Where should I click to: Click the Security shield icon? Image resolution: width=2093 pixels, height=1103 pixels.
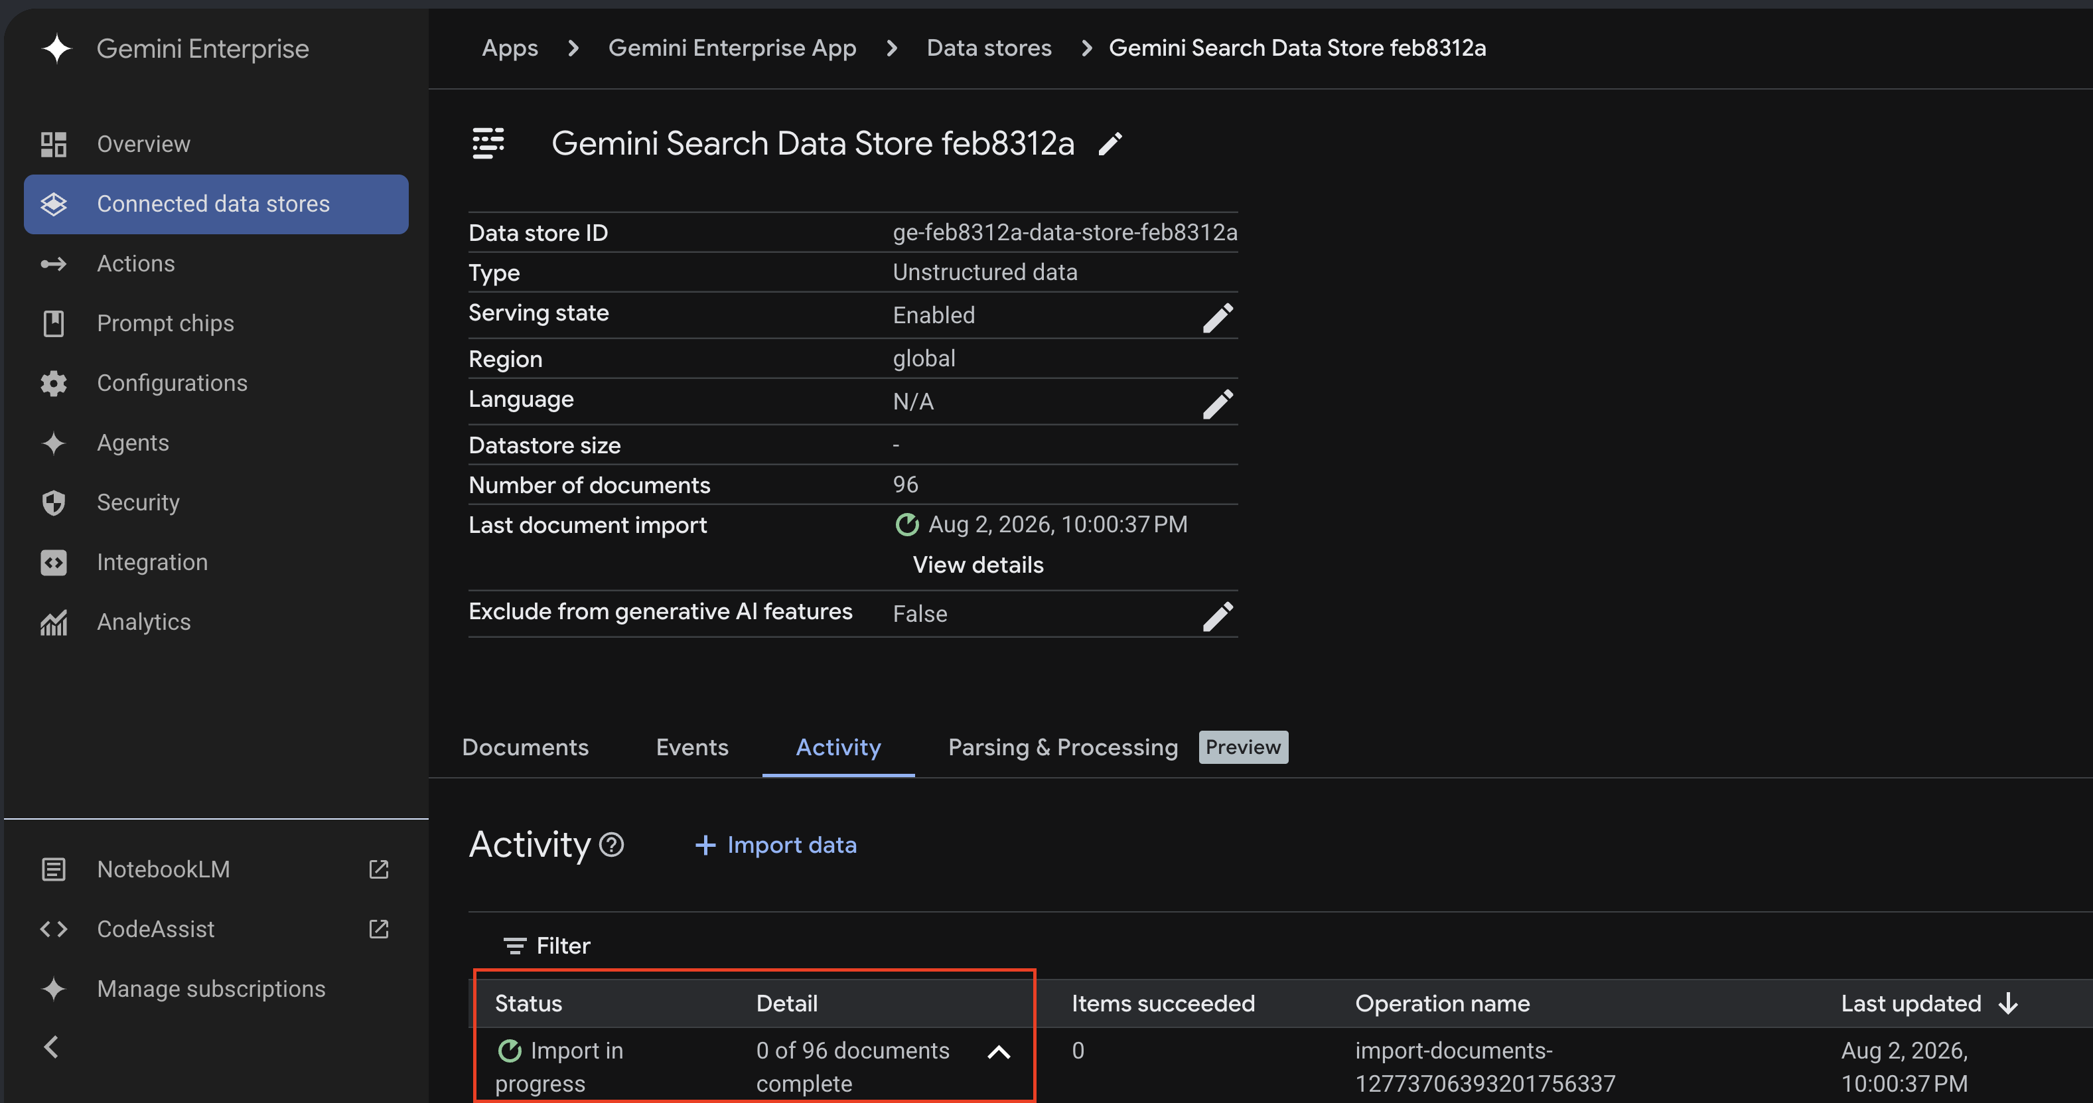[x=54, y=502]
